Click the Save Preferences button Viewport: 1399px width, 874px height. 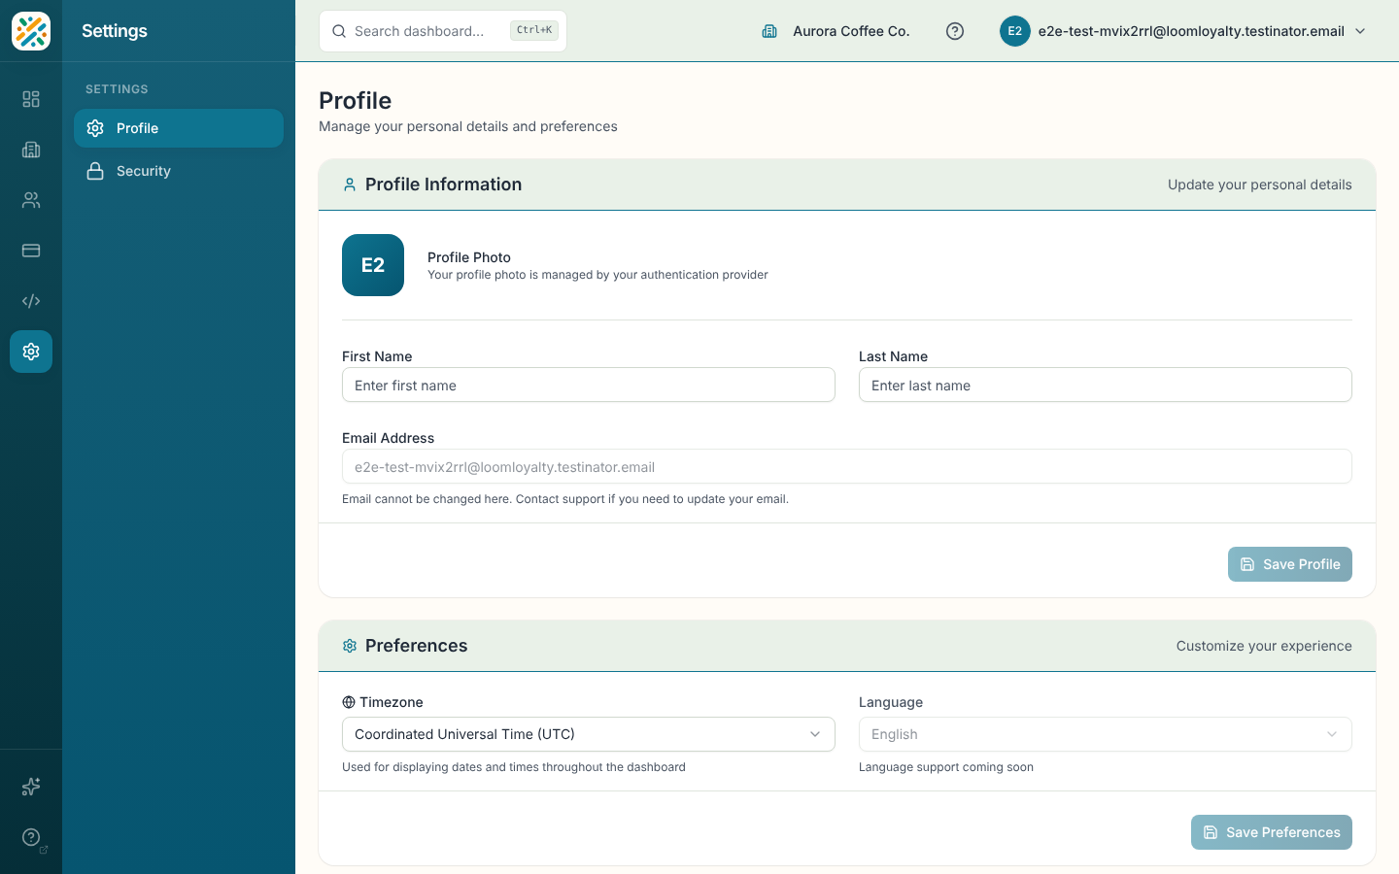1272,832
